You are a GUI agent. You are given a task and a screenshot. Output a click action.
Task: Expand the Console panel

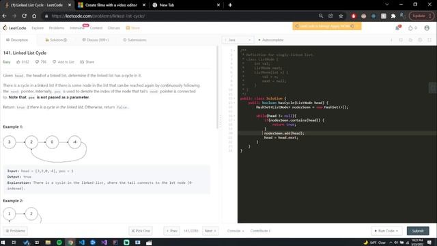pos(236,231)
